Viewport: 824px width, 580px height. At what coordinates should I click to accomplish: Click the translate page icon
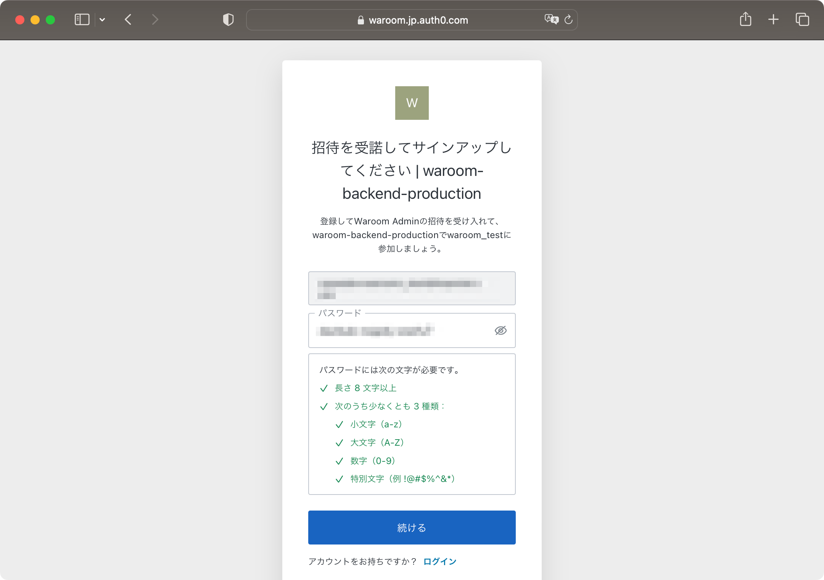coord(551,19)
